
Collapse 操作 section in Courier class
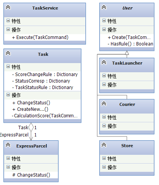tap(104, 126)
